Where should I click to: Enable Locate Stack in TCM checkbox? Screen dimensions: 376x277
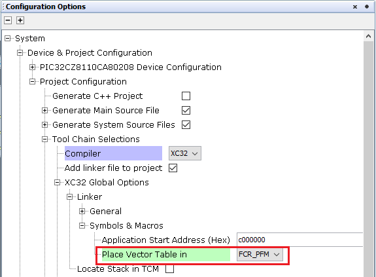170,269
